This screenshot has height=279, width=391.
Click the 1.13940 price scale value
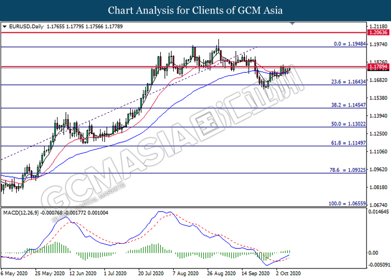click(379, 116)
